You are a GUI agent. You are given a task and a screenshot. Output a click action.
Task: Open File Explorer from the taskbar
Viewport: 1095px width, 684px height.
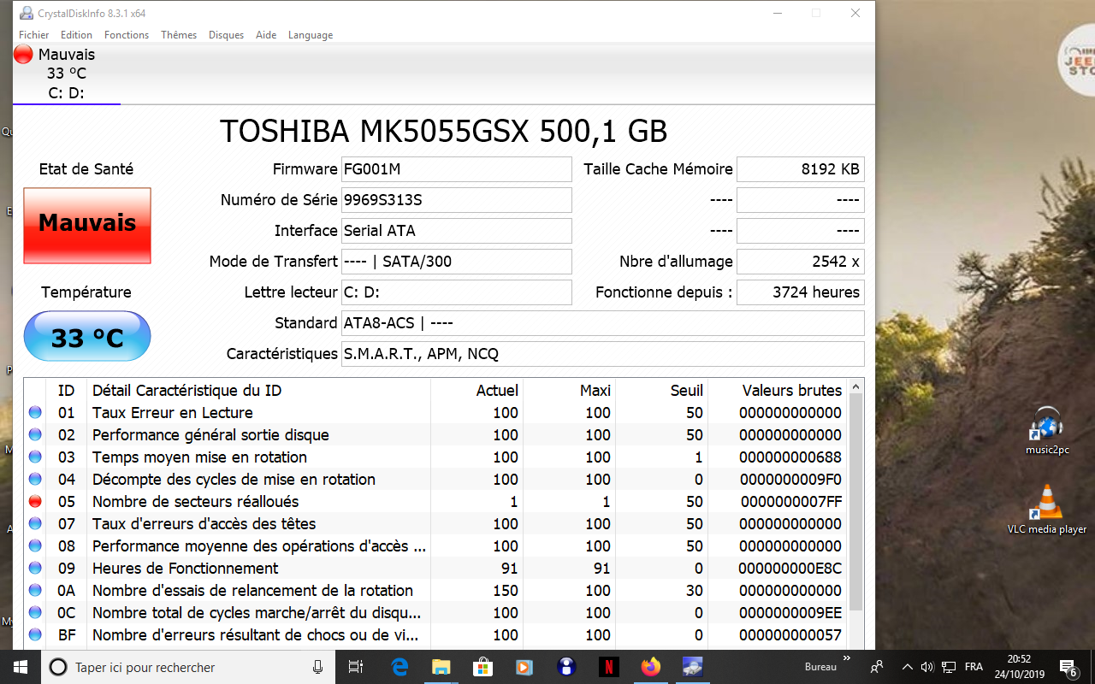(441, 667)
